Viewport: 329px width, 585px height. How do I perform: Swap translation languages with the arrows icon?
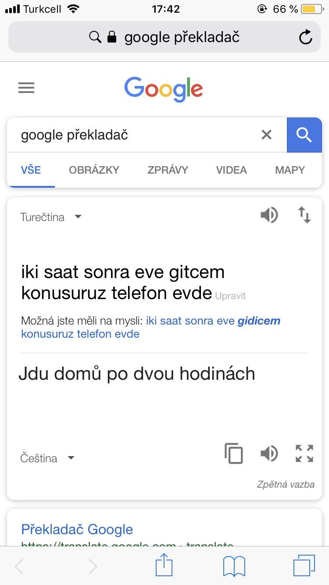point(304,215)
